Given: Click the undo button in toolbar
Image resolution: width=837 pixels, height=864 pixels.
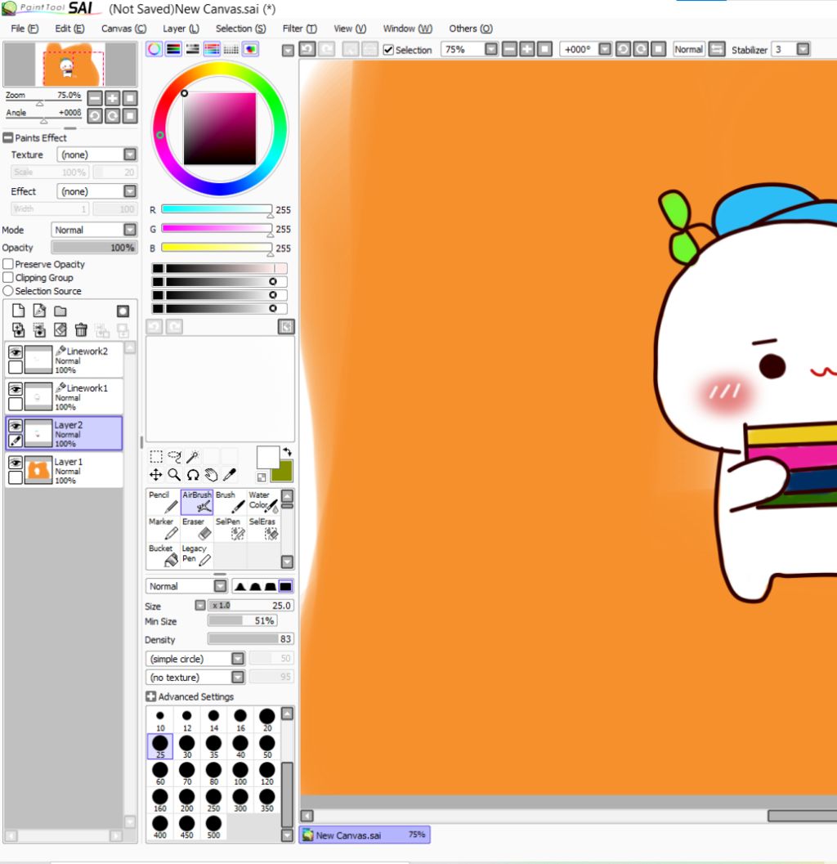Looking at the screenshot, I should coord(307,49).
